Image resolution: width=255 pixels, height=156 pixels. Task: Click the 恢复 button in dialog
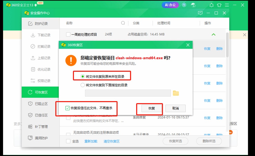point(151,108)
